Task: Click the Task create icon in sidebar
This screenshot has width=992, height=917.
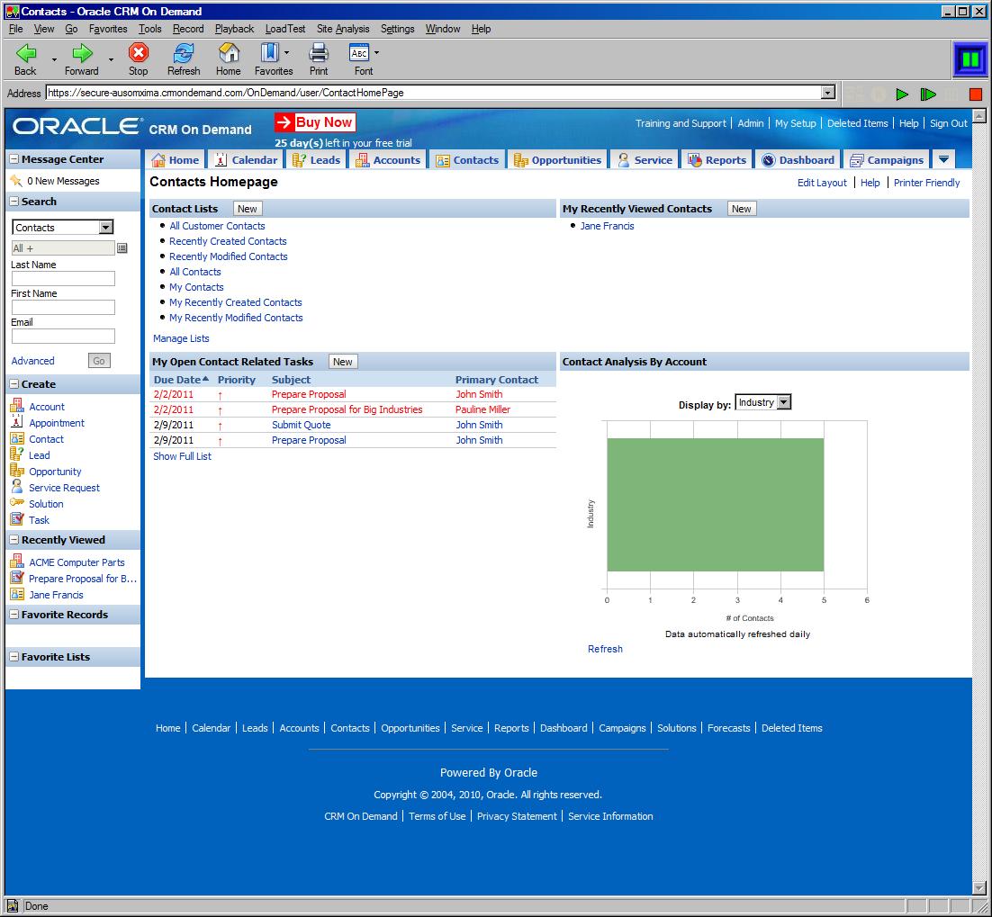Action: (17, 519)
